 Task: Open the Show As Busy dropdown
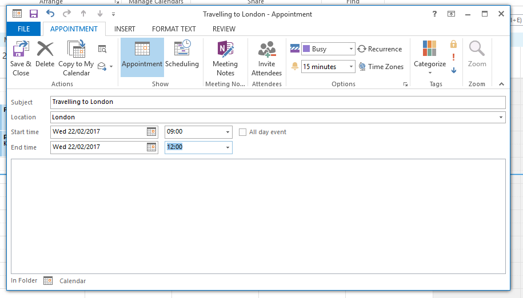pos(351,49)
